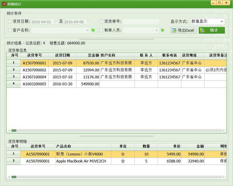233x186 pixels.
Task: Click left scroll arrow of 送货单信息 table
Action: (9, 131)
